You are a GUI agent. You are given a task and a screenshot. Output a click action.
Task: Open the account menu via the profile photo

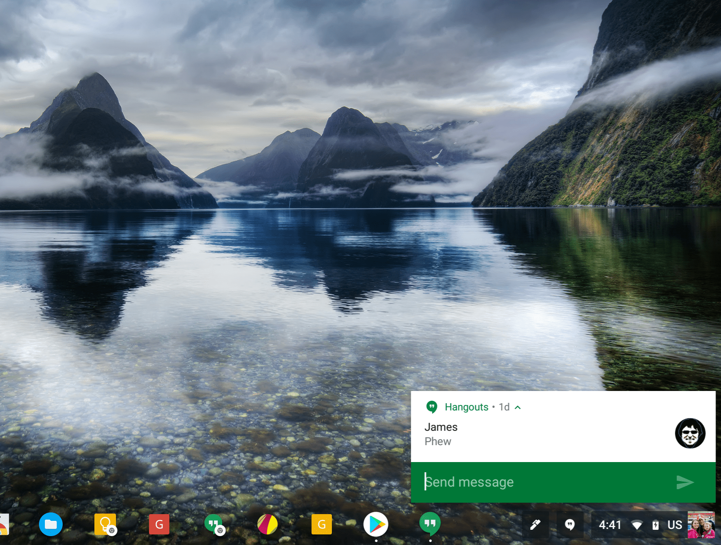point(703,525)
